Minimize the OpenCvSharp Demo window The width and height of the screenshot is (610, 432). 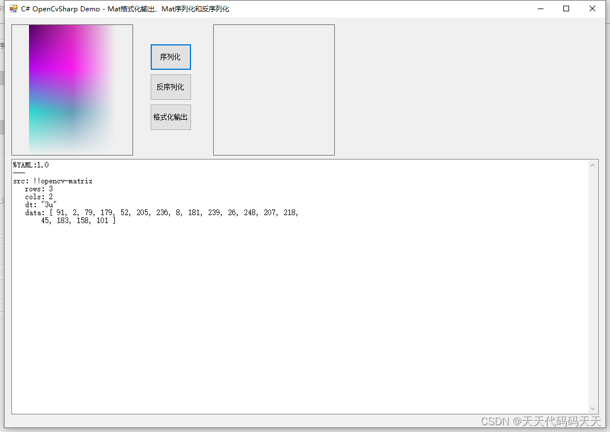coord(541,9)
